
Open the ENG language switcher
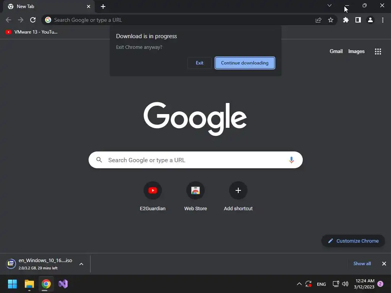tap(321, 284)
